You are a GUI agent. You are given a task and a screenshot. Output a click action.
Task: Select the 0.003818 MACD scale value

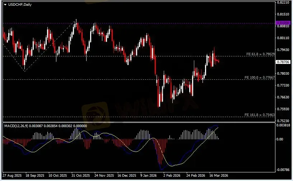click(x=283, y=125)
